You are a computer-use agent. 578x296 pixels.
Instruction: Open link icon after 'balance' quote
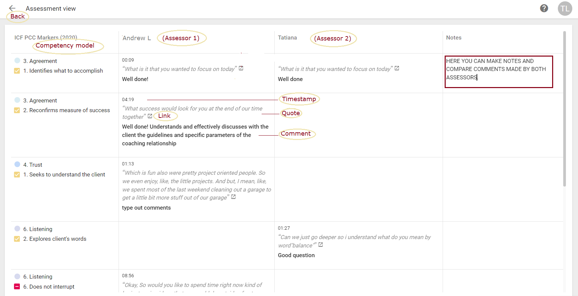click(320, 245)
